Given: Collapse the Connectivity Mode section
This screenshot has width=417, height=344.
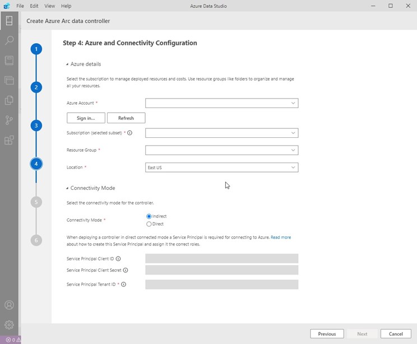Looking at the screenshot, I should coord(91,188).
